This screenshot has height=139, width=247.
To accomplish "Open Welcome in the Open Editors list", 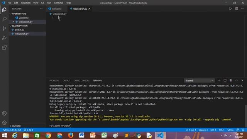I will 24,18.
